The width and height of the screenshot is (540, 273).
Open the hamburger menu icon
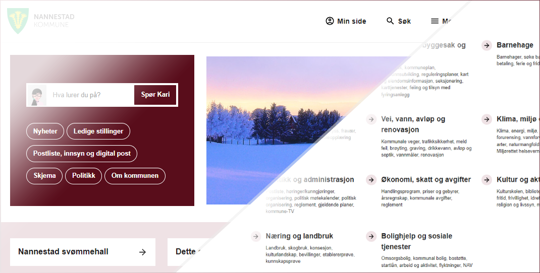click(435, 21)
